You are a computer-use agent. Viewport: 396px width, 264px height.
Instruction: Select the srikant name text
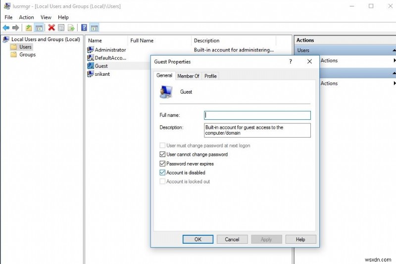pos(102,74)
